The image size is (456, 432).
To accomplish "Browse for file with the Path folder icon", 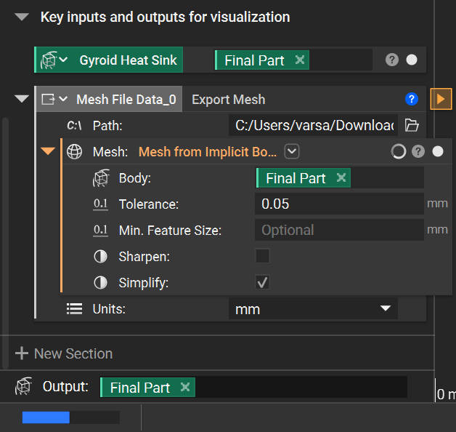I will (412, 125).
